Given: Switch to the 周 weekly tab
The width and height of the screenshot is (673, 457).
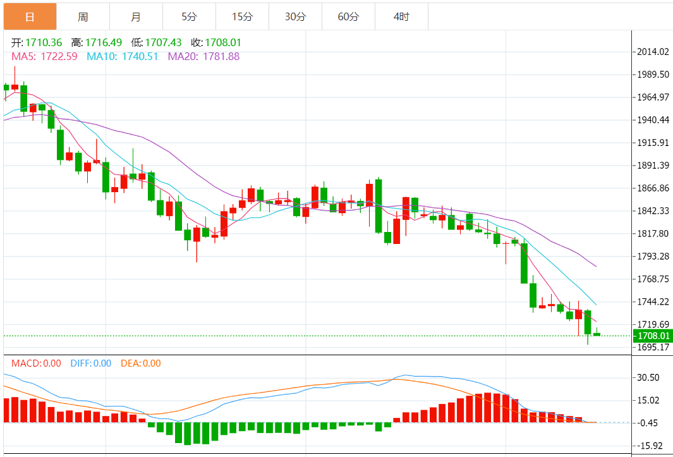Looking at the screenshot, I should click(83, 17).
